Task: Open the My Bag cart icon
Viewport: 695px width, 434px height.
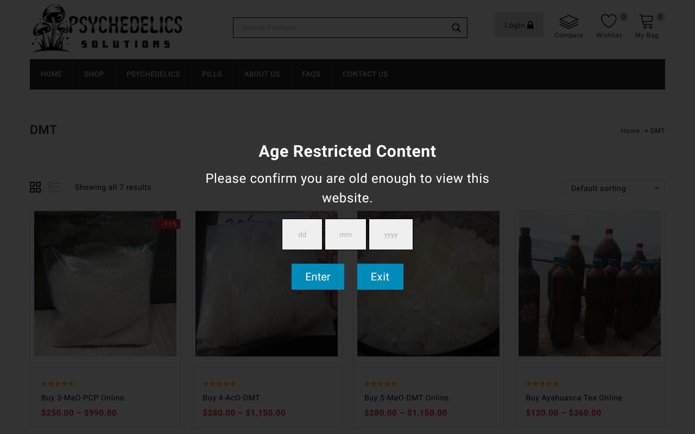Action: [x=646, y=22]
